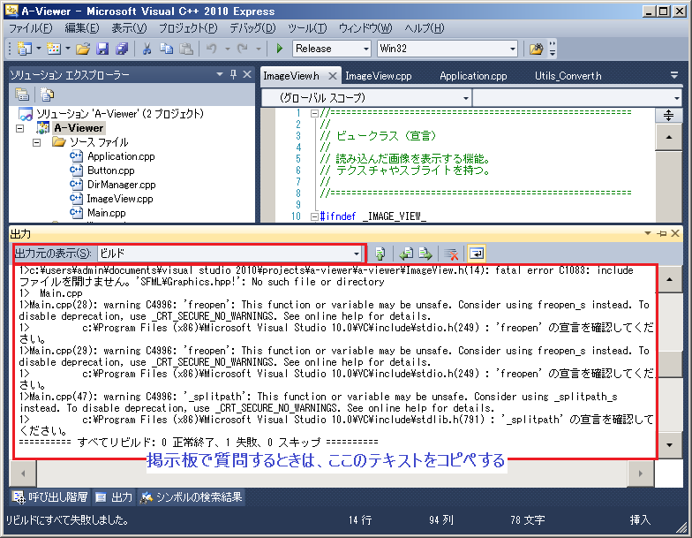Open the output source ビルド dropdown
Screen dimensions: 692x538
[x=357, y=254]
